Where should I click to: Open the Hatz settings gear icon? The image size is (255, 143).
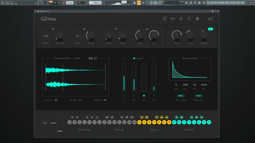tap(197, 19)
